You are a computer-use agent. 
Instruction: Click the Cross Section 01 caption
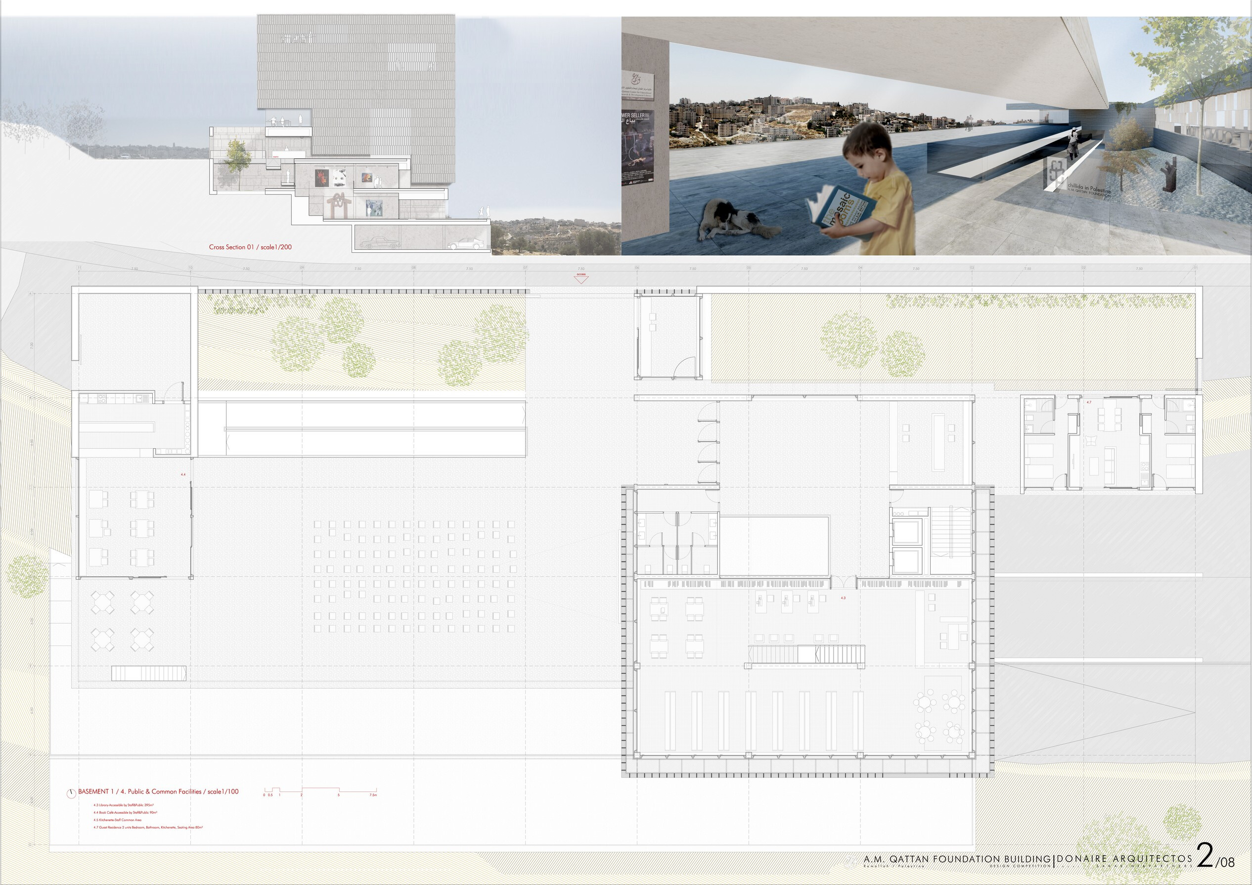[x=250, y=247]
